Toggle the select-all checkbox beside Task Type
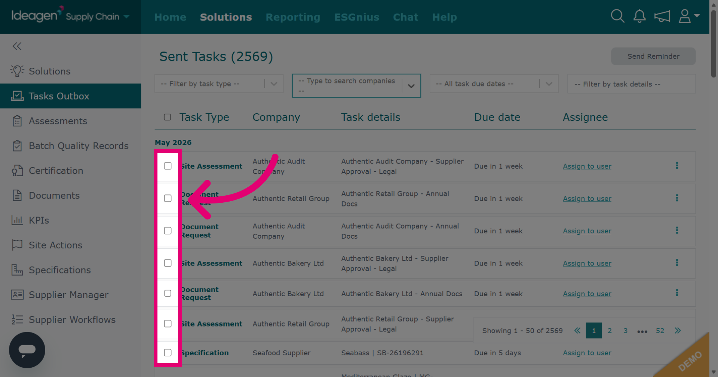This screenshot has height=377, width=718. pyautogui.click(x=168, y=117)
